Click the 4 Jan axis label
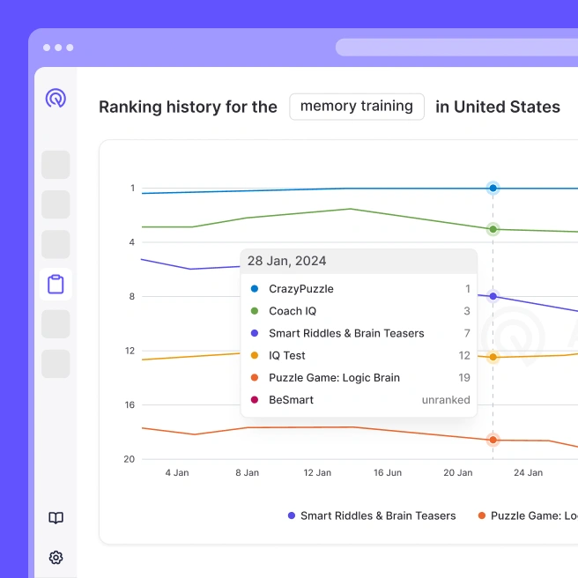578x578 pixels. [177, 472]
